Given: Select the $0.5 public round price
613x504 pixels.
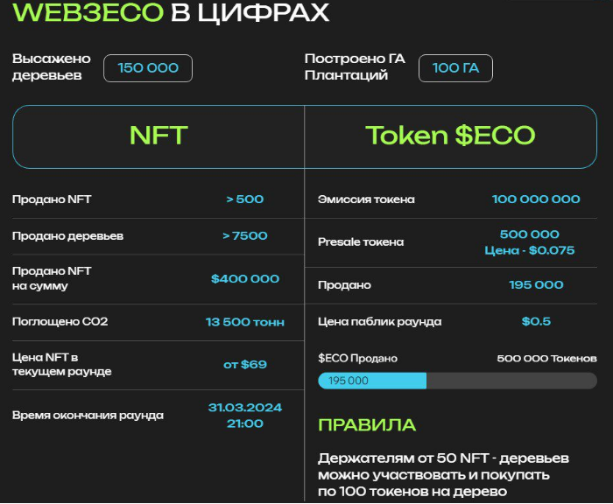Looking at the screenshot, I should pyautogui.click(x=536, y=322).
